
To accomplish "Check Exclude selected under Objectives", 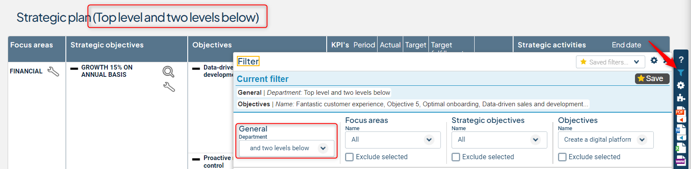I will point(562,157).
